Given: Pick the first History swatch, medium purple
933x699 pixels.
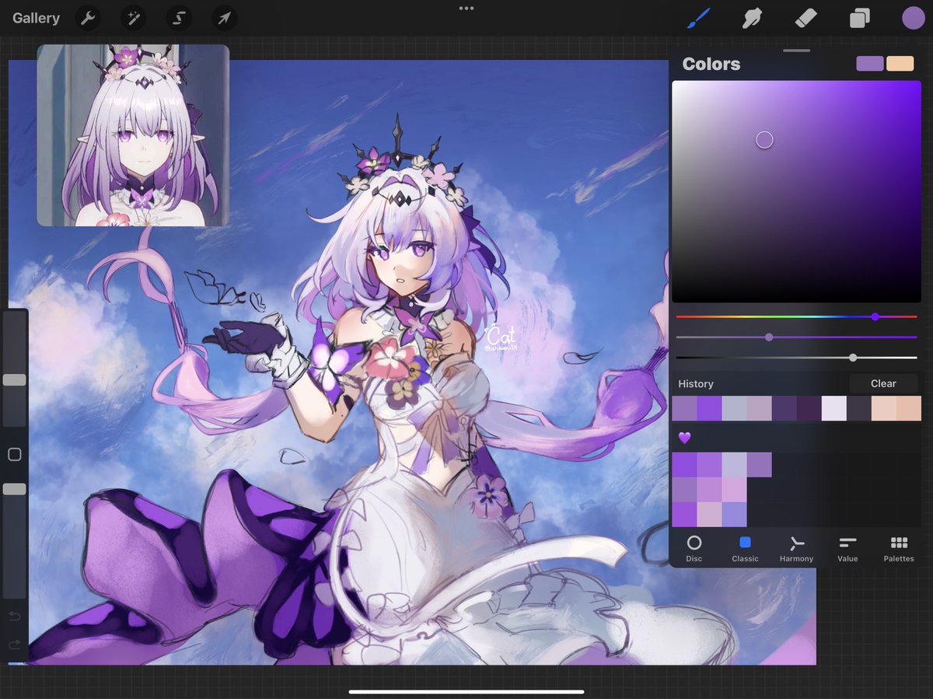Looking at the screenshot, I should click(684, 408).
